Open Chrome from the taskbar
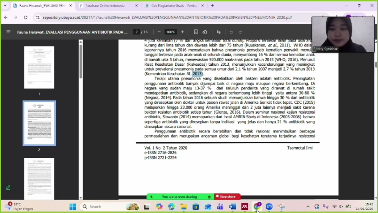Viewport: 378px width, 213px height. 257,206
